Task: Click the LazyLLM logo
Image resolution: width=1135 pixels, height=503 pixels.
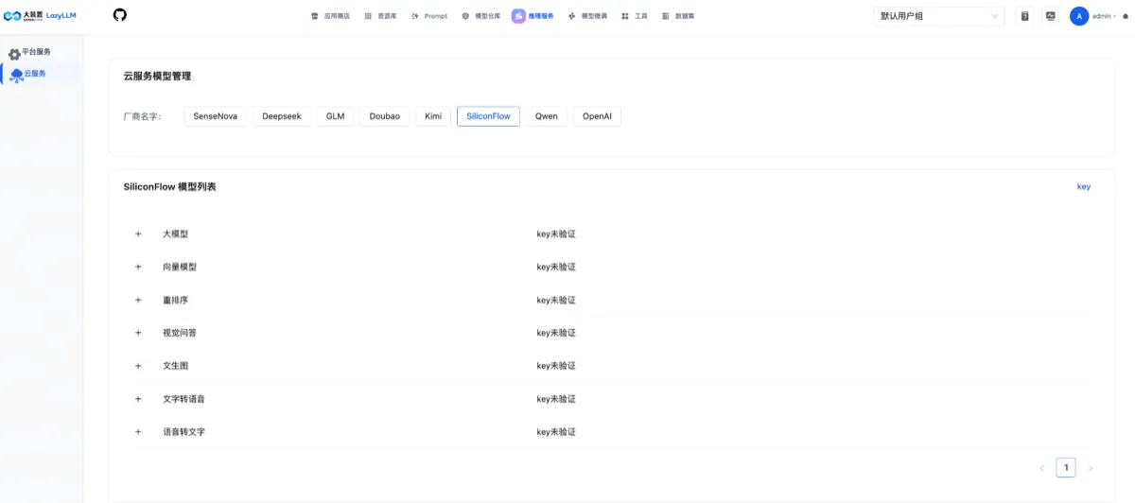Action: point(40,15)
